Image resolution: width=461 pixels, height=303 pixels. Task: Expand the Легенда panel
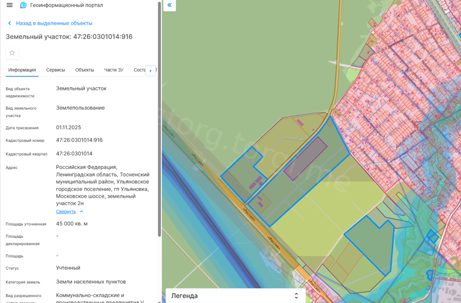(x=185, y=296)
